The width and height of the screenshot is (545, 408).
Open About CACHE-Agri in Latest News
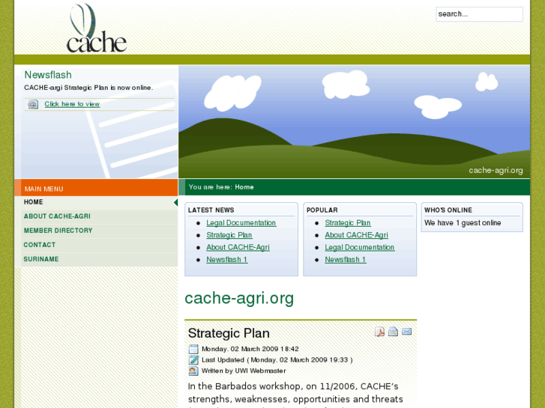click(x=238, y=247)
